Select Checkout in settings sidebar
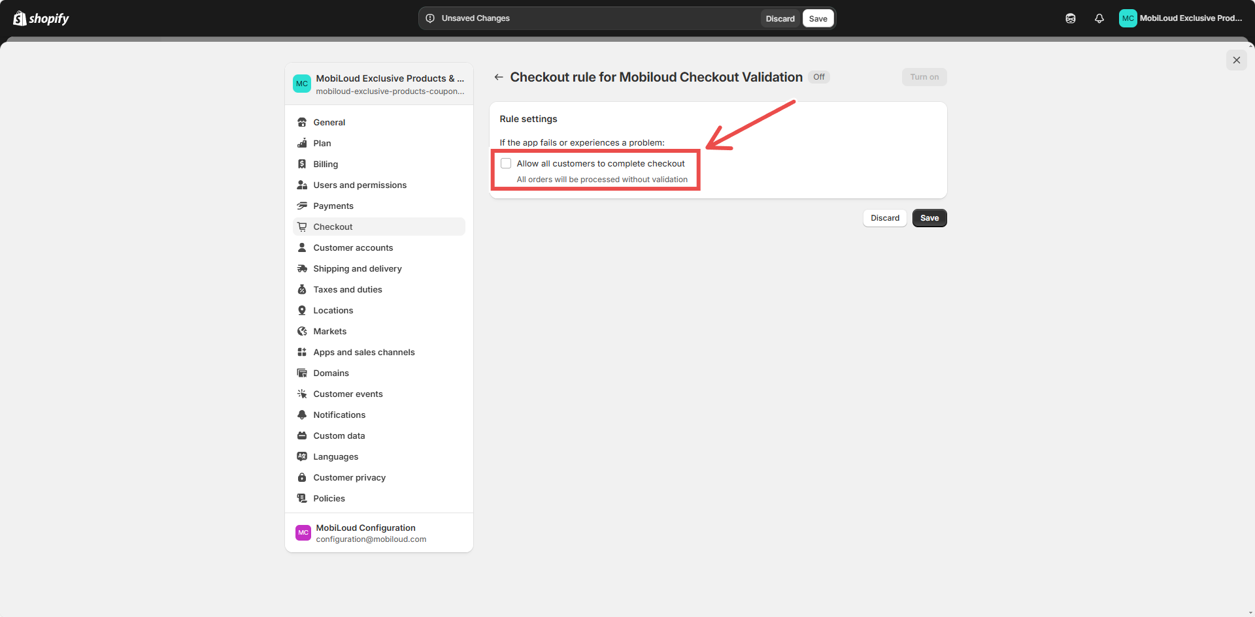Image resolution: width=1255 pixels, height=617 pixels. [x=379, y=227]
